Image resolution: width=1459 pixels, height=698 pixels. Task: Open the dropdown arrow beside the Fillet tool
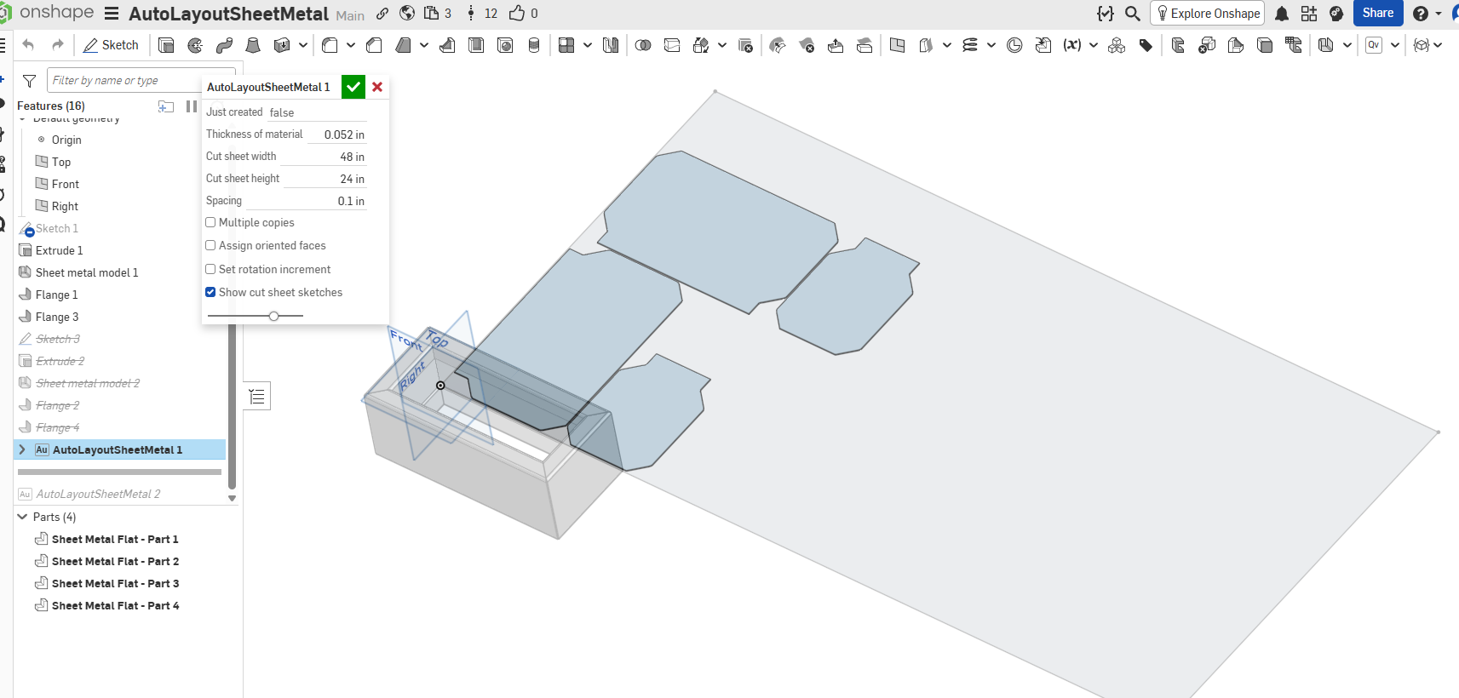(351, 45)
